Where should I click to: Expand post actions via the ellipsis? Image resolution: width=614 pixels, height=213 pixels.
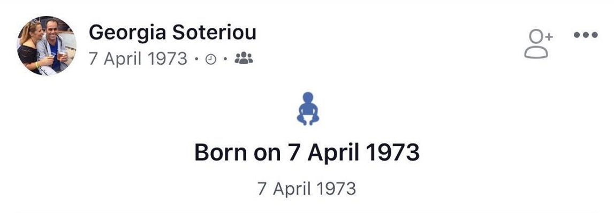pos(586,35)
